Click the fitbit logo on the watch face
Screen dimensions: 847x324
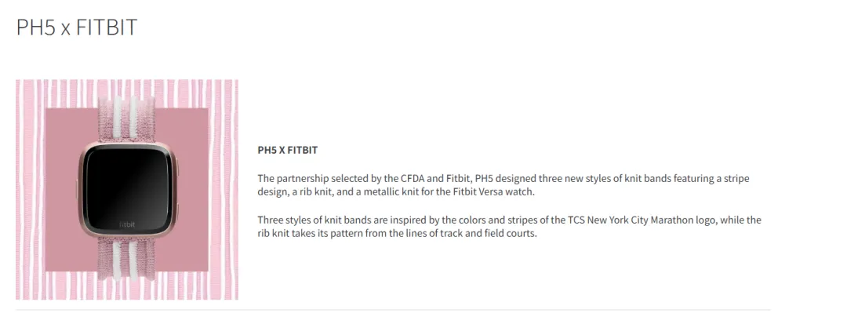coord(127,224)
